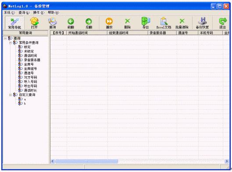Click the horizontal scrollbar thumb
Screen dimensions: 232x172
[x=86, y=161]
